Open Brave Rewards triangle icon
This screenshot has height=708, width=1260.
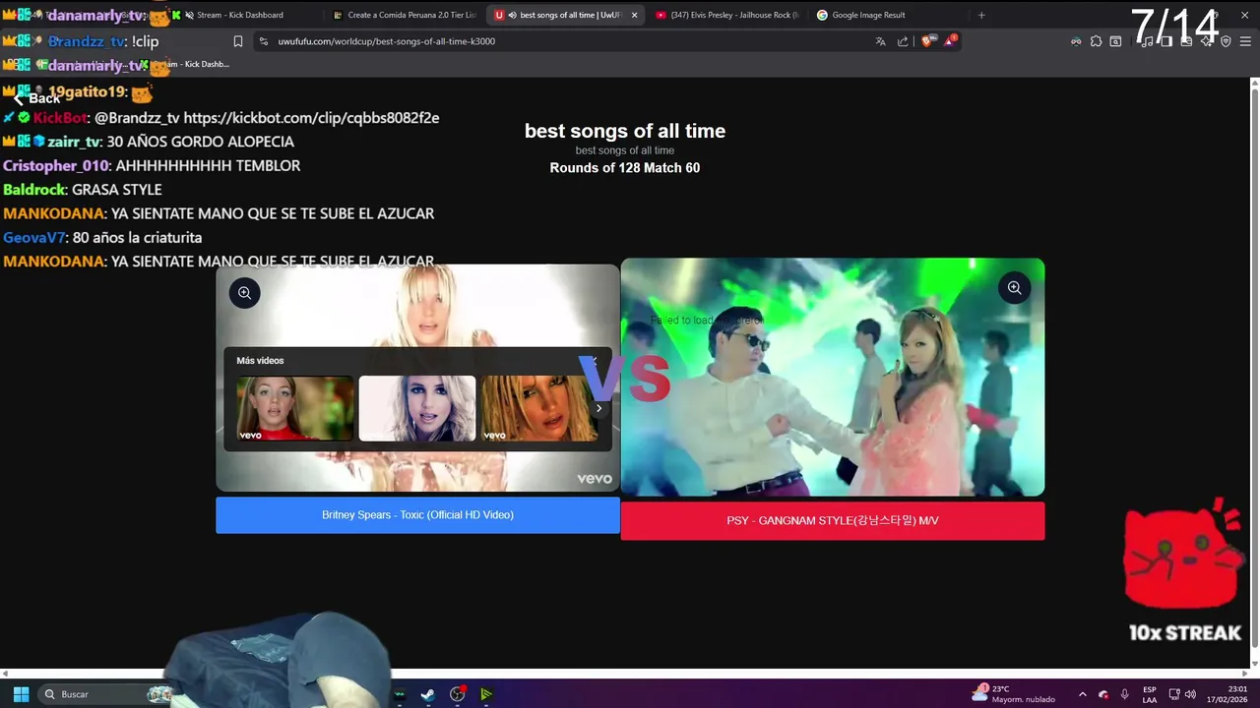tap(950, 41)
